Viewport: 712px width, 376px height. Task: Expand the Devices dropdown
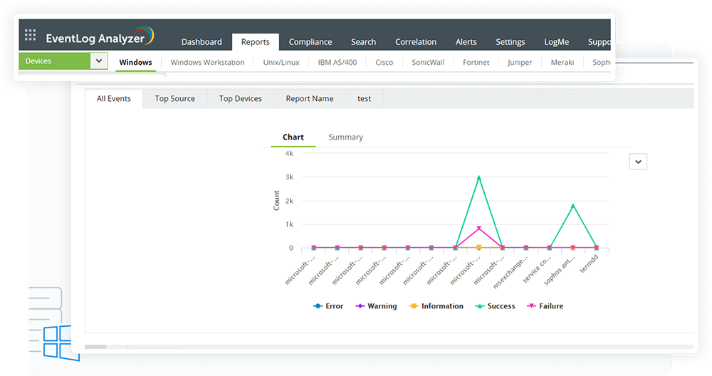99,61
